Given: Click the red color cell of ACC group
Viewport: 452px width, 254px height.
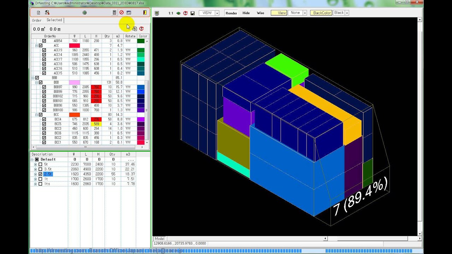Looking at the screenshot, I should (x=75, y=46).
